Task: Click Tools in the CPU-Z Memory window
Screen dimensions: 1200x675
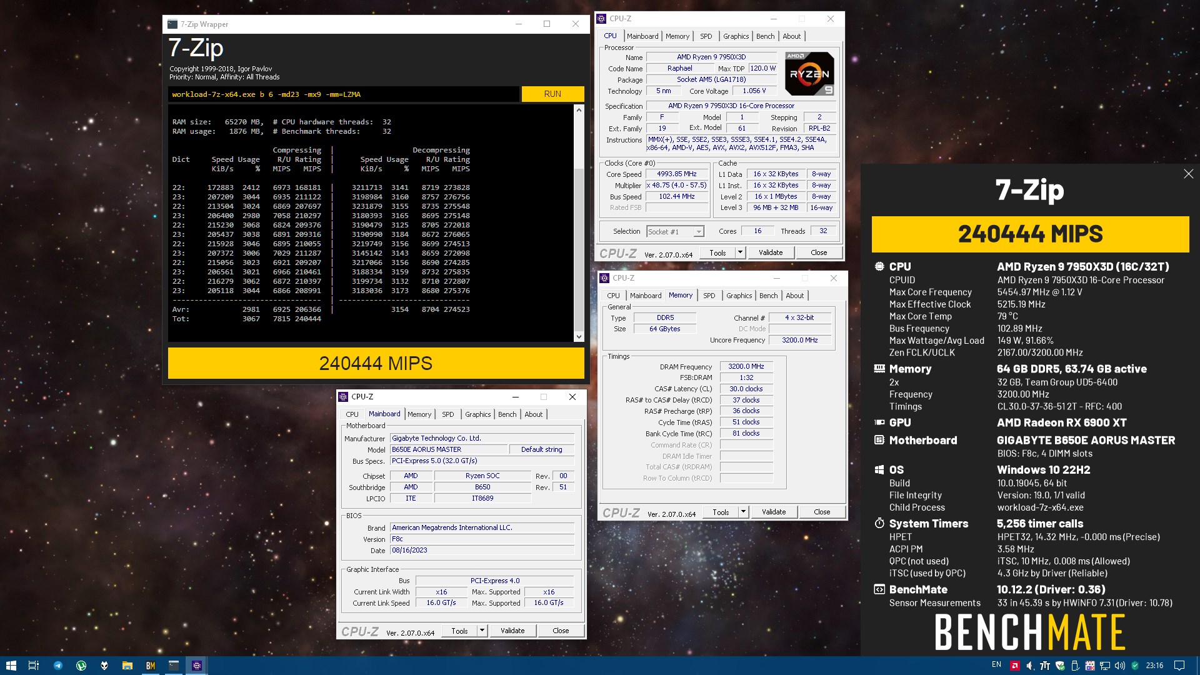Action: (x=721, y=512)
